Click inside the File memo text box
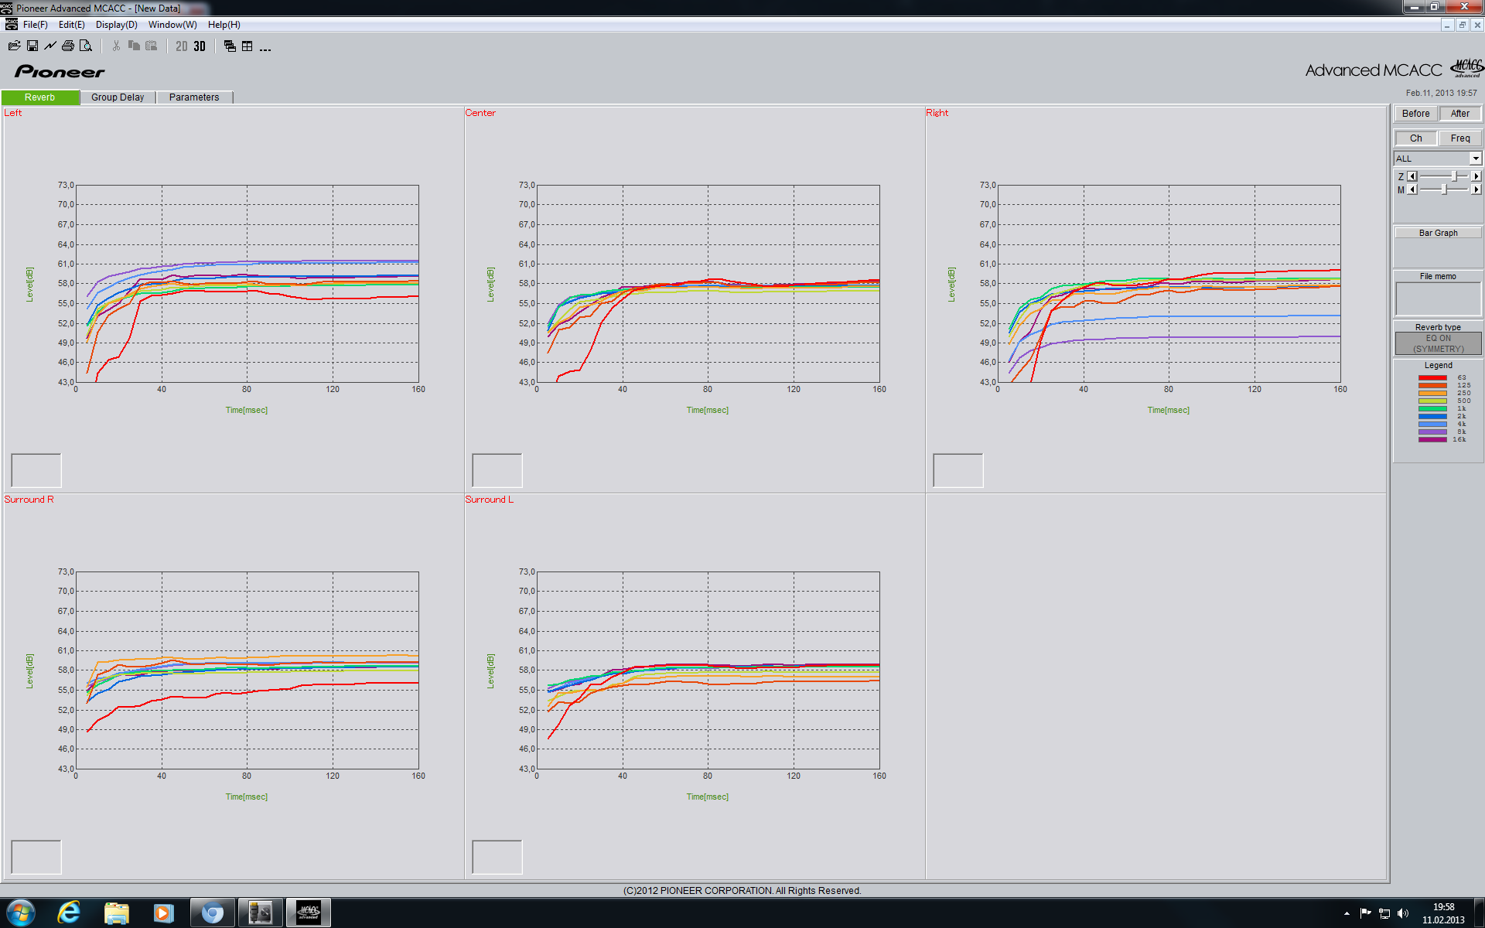1485x928 pixels. click(1438, 299)
